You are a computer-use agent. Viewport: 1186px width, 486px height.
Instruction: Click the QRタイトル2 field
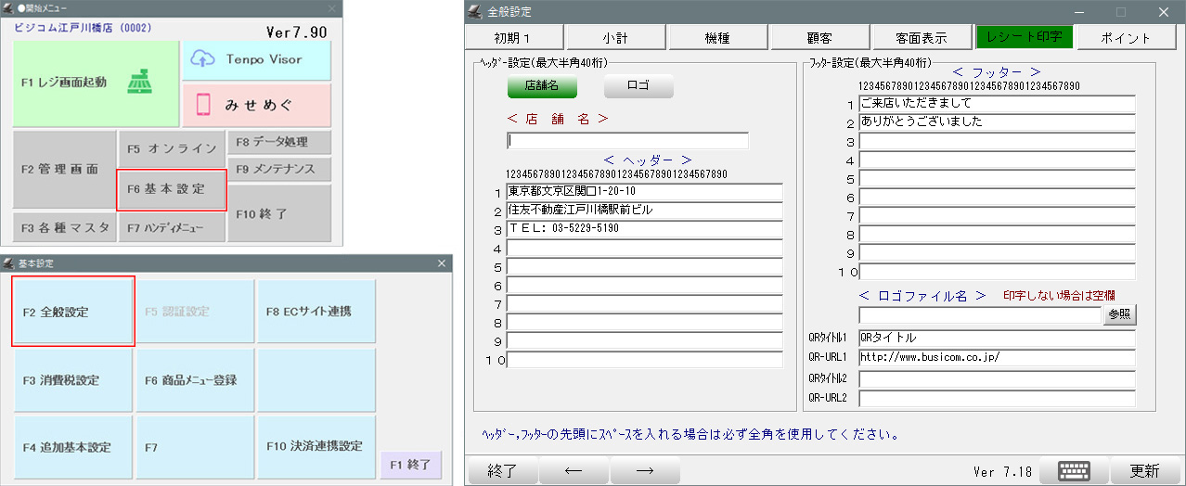pyautogui.click(x=998, y=378)
